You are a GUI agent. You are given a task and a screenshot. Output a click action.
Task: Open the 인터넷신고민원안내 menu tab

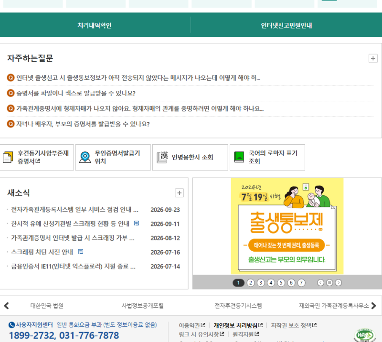point(286,25)
